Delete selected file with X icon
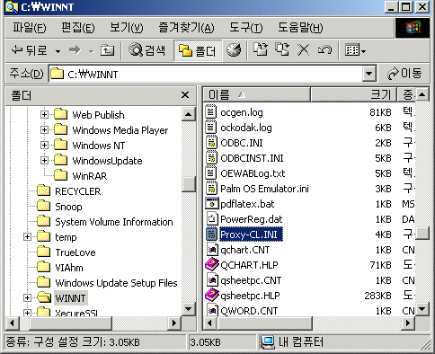Screen dimensions: 435x354 point(303,50)
